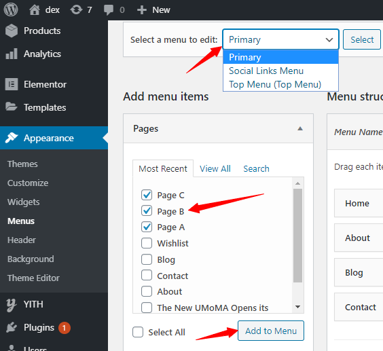This screenshot has height=351, width=383.
Task: Open the Products sidebar menu label
Action: (42, 31)
